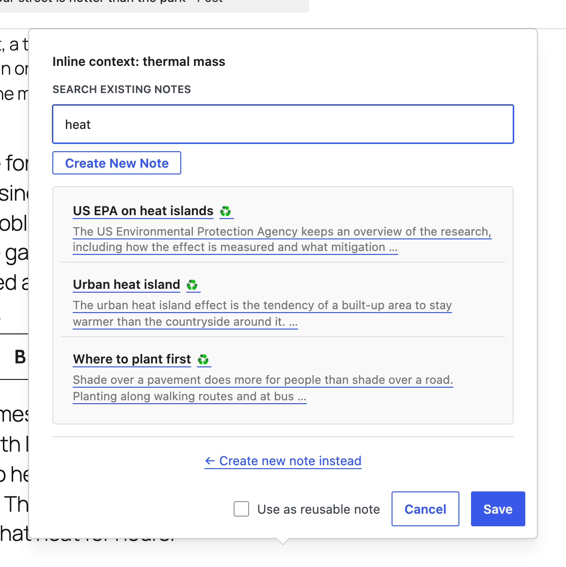Click reusable icon beside Where to plant first
566x567 pixels.
pos(203,360)
